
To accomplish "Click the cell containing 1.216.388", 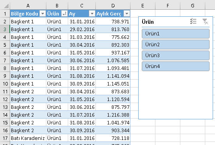I will point(113,115).
